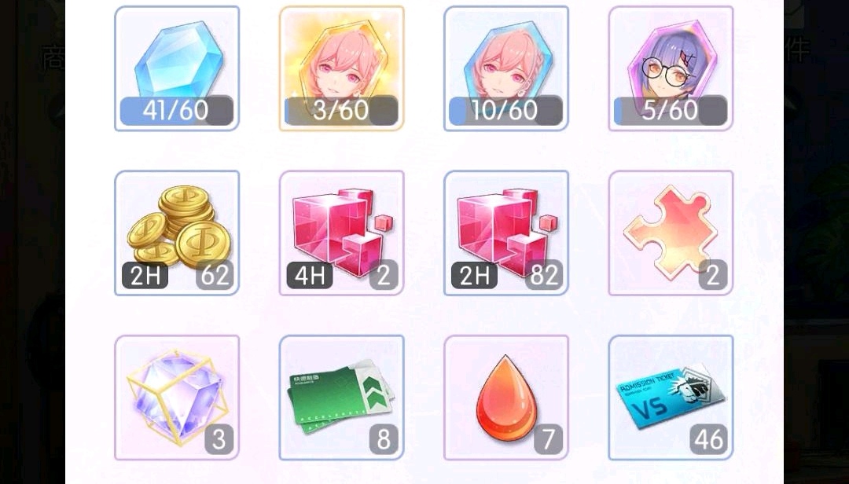The image size is (849, 484).
Task: Click the 46 quantity badge on ticket
Action: pyautogui.click(x=709, y=439)
